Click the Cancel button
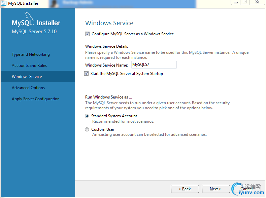The height and width of the screenshot is (198, 266). [x=246, y=189]
